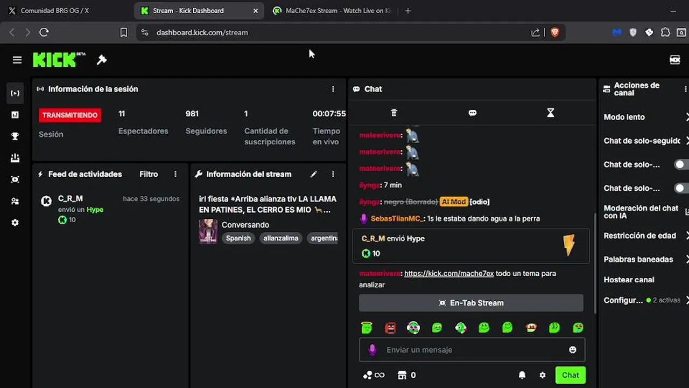Expand Restricción de edad options

645,235
